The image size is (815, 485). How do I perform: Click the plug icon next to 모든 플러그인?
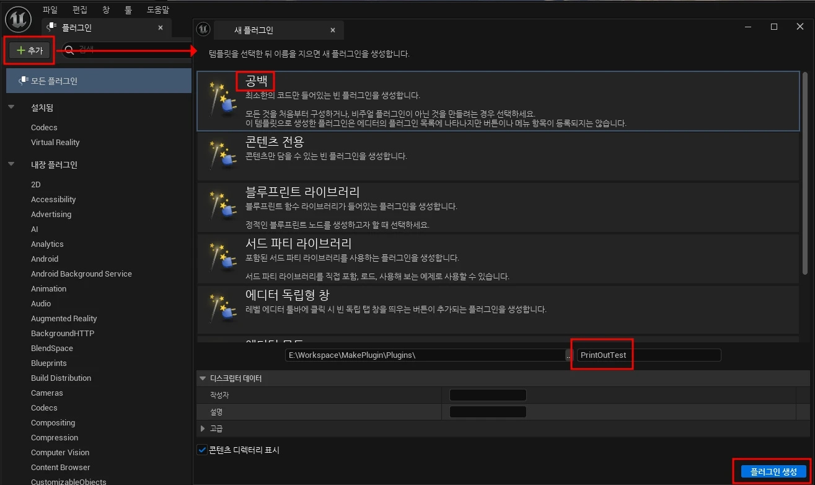pos(24,79)
